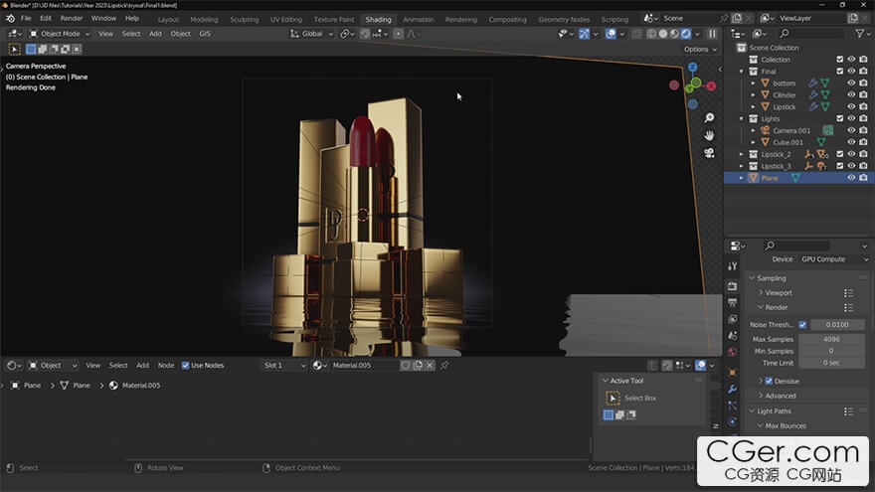Viewport: 875px width, 492px height.
Task: Toggle the Lipstick_2 collection checkbox
Action: [x=840, y=154]
